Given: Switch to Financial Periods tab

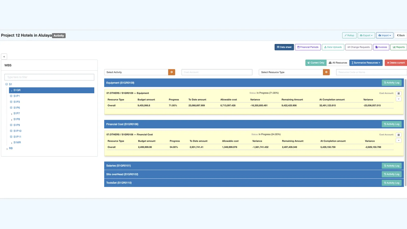Looking at the screenshot, I should pyautogui.click(x=308, y=47).
